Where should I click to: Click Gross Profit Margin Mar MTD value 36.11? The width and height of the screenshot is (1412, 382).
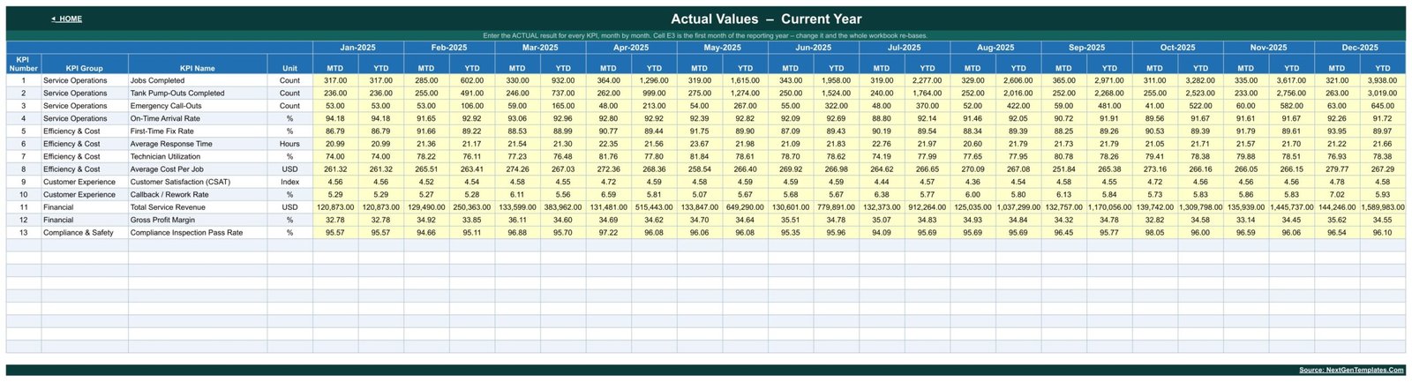(x=517, y=220)
